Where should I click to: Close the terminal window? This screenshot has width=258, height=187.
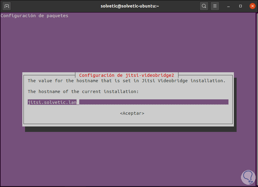(252, 6)
